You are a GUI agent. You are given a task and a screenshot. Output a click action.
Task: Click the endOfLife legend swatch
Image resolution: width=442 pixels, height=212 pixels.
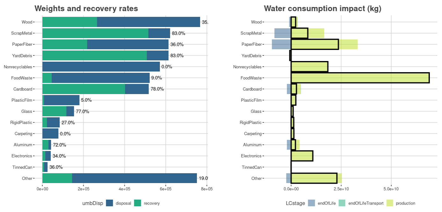click(x=311, y=203)
